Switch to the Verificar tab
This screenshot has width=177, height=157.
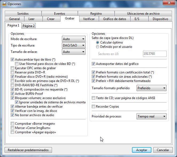[89, 19]
